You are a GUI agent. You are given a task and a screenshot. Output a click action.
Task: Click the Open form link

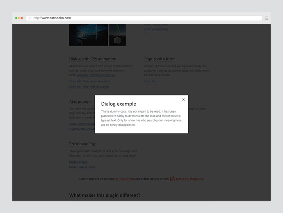pyautogui.click(x=151, y=81)
